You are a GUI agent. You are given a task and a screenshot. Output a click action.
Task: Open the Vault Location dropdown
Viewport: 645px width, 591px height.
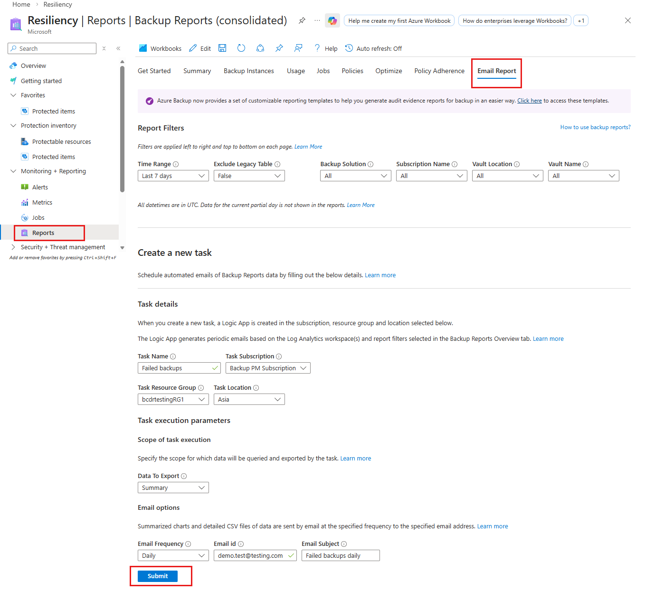click(x=508, y=176)
